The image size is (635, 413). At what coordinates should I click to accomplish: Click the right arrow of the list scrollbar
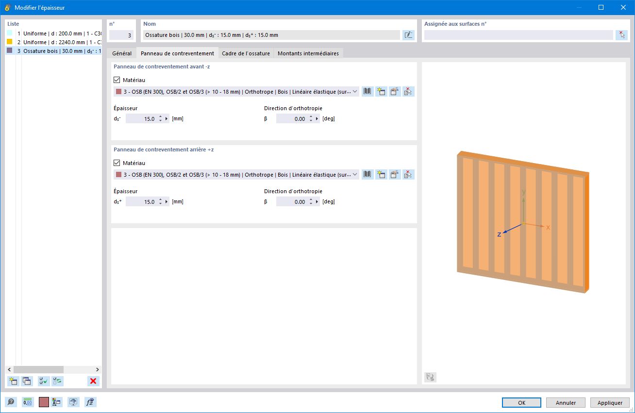tap(97, 369)
